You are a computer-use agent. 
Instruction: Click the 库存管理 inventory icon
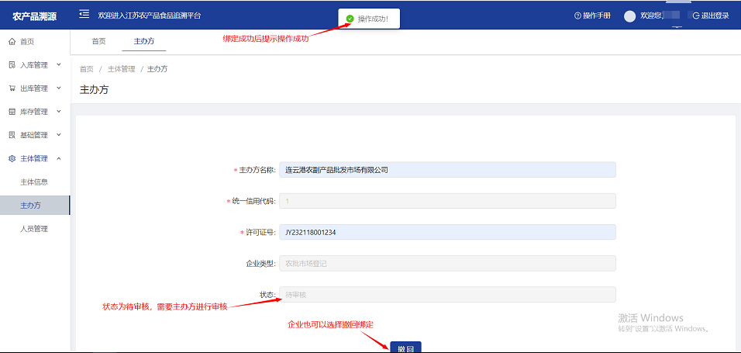tap(12, 112)
